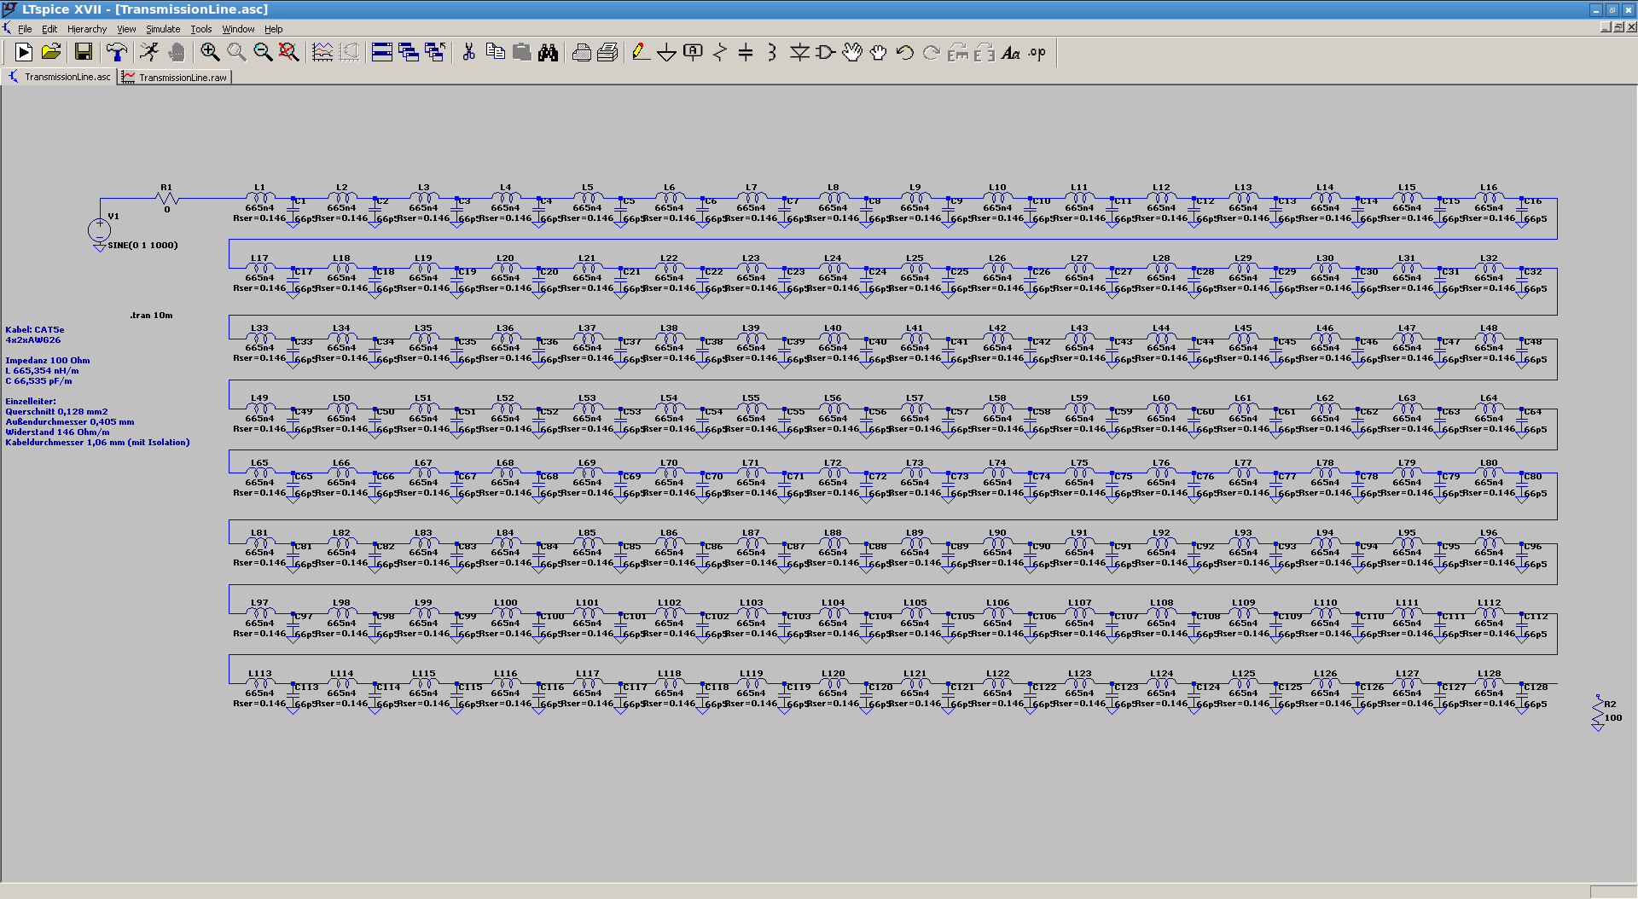This screenshot has width=1638, height=899.
Task: Click the .tran 10m directive
Action: pos(151,316)
